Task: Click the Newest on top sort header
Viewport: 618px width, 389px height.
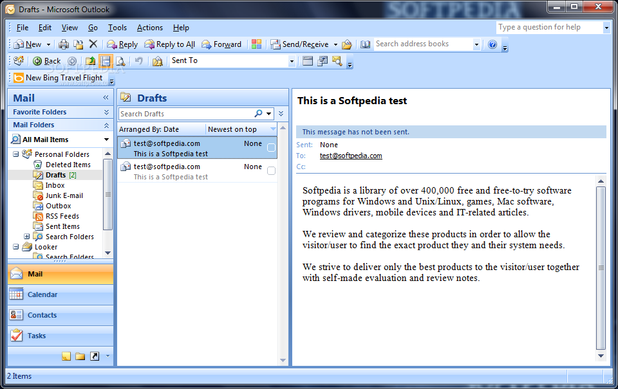Action: coord(241,129)
